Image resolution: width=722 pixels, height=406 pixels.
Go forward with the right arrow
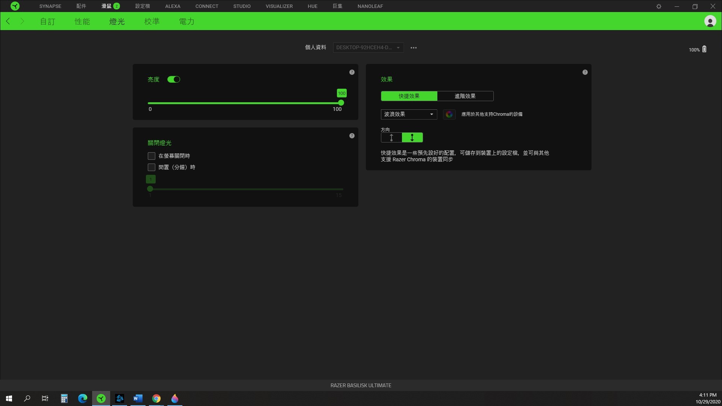point(22,21)
